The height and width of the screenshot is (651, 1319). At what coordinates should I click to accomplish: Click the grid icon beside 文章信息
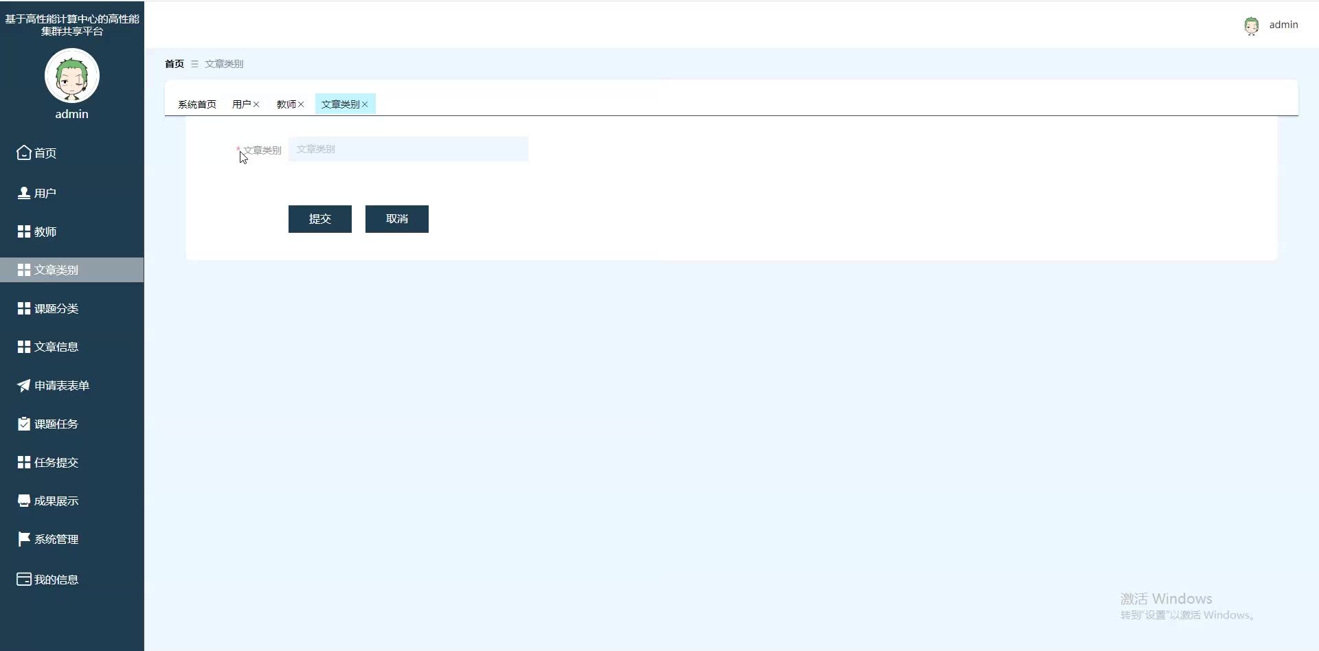(x=24, y=347)
